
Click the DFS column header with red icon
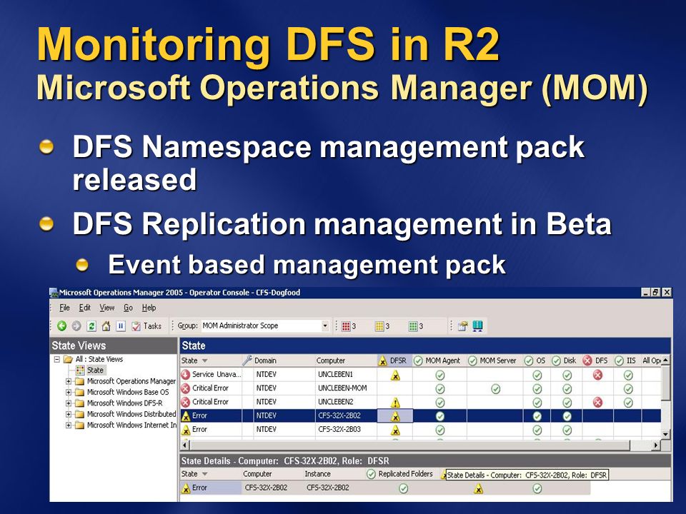(597, 361)
